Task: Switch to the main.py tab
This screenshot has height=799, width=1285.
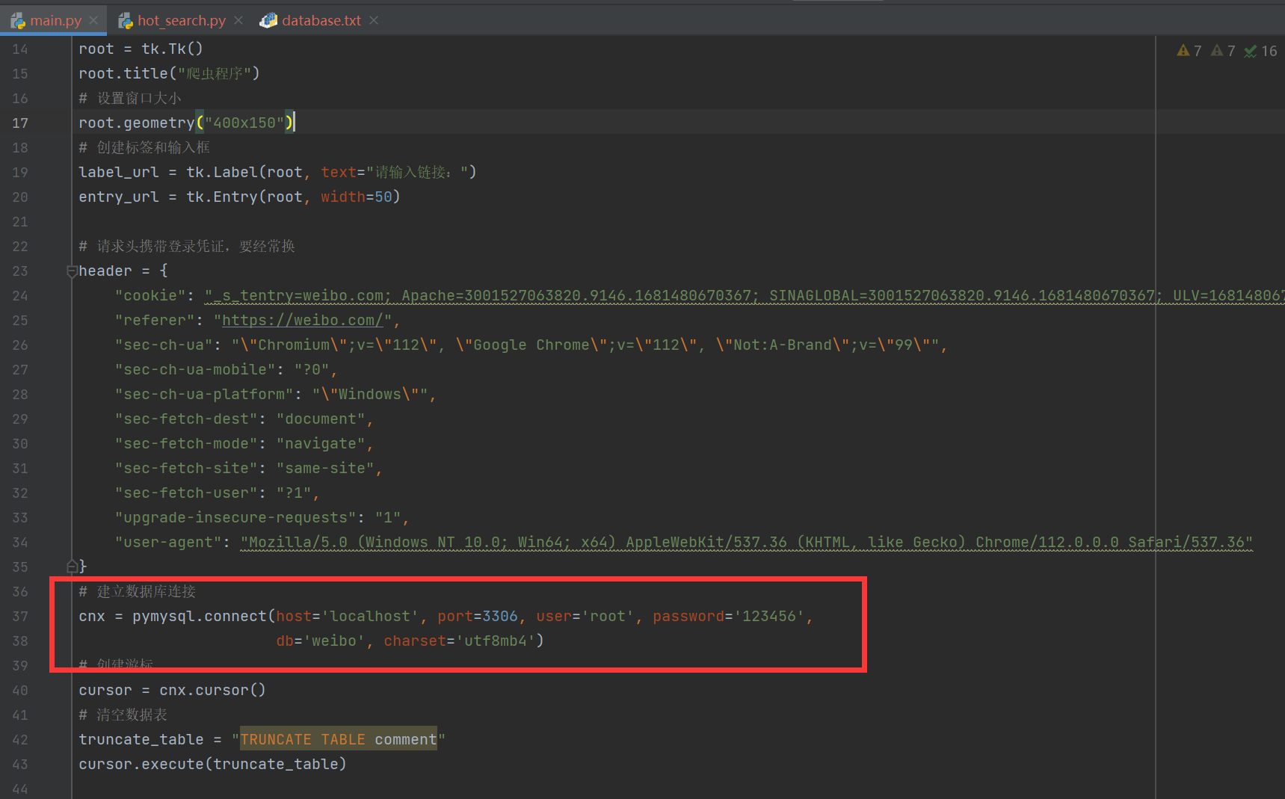Action: 55,20
